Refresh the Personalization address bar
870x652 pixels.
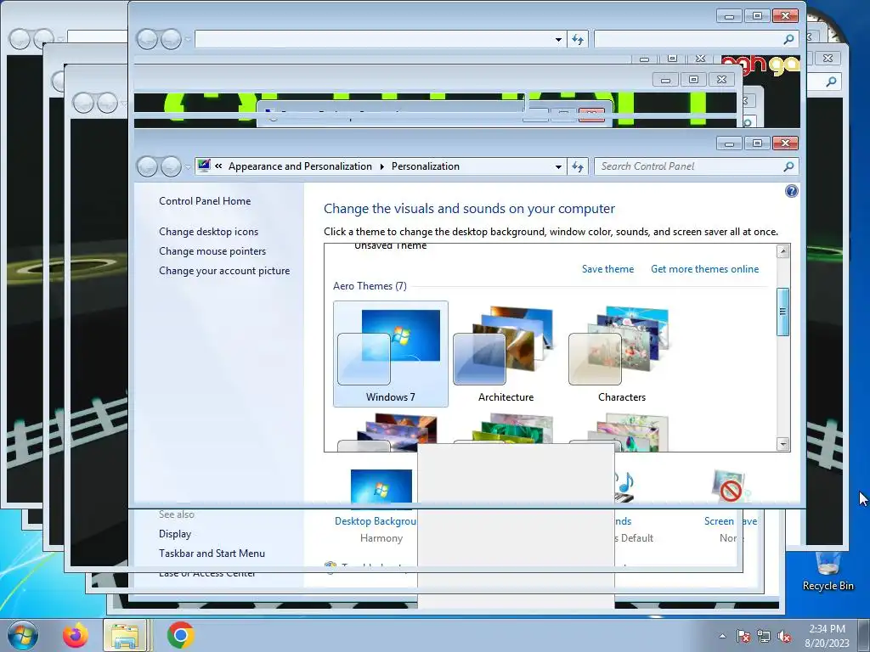click(x=578, y=166)
